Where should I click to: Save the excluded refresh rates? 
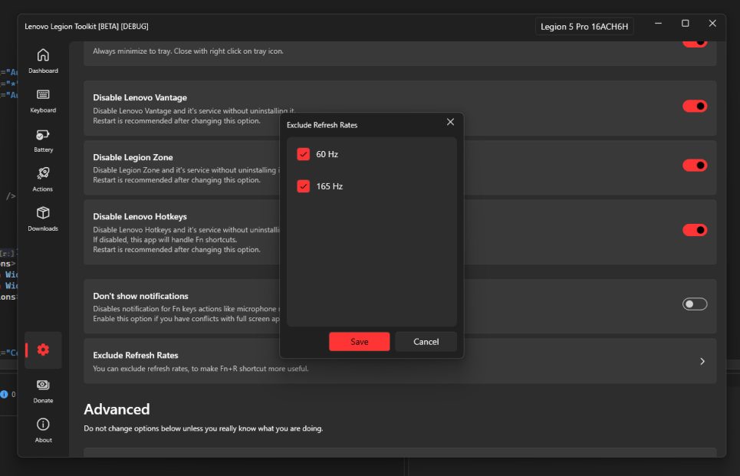pyautogui.click(x=359, y=341)
